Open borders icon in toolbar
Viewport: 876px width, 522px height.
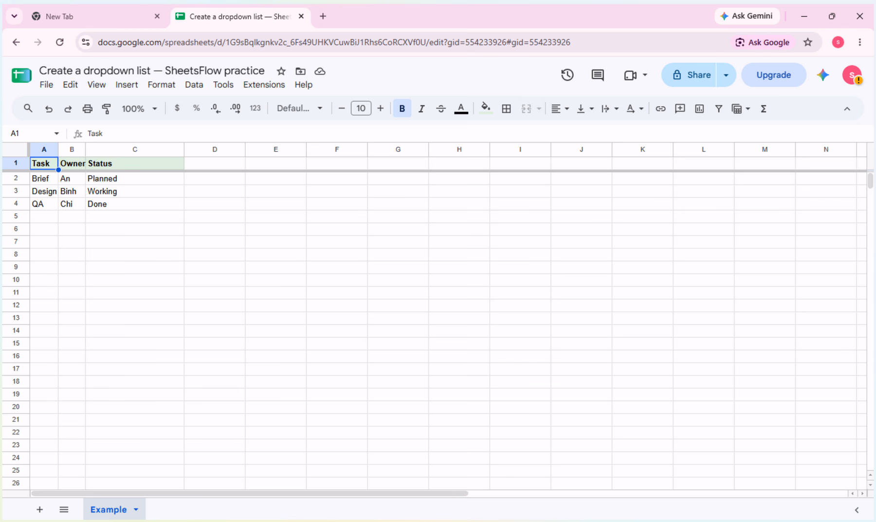[506, 108]
